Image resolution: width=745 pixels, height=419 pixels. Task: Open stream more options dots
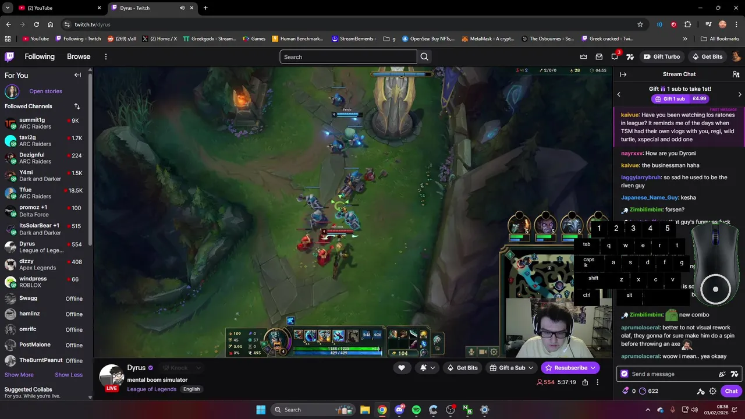(x=597, y=382)
